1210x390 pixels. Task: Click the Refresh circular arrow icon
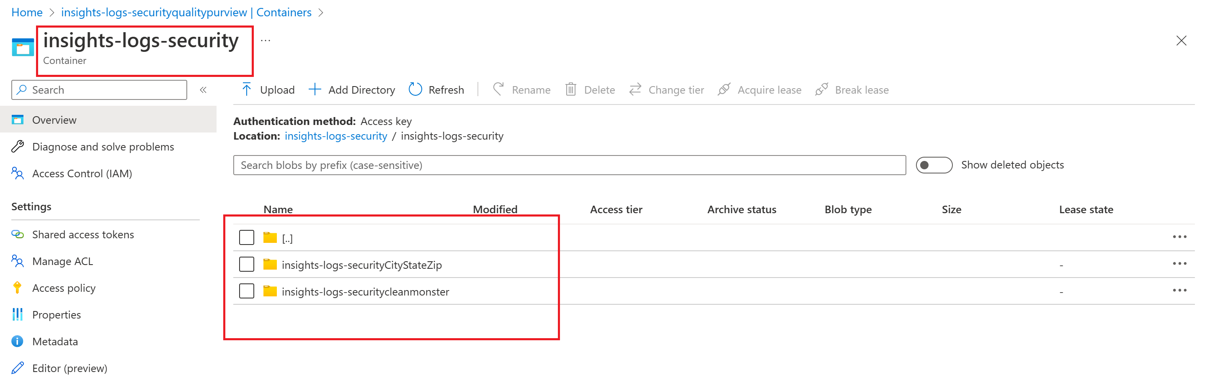click(415, 89)
